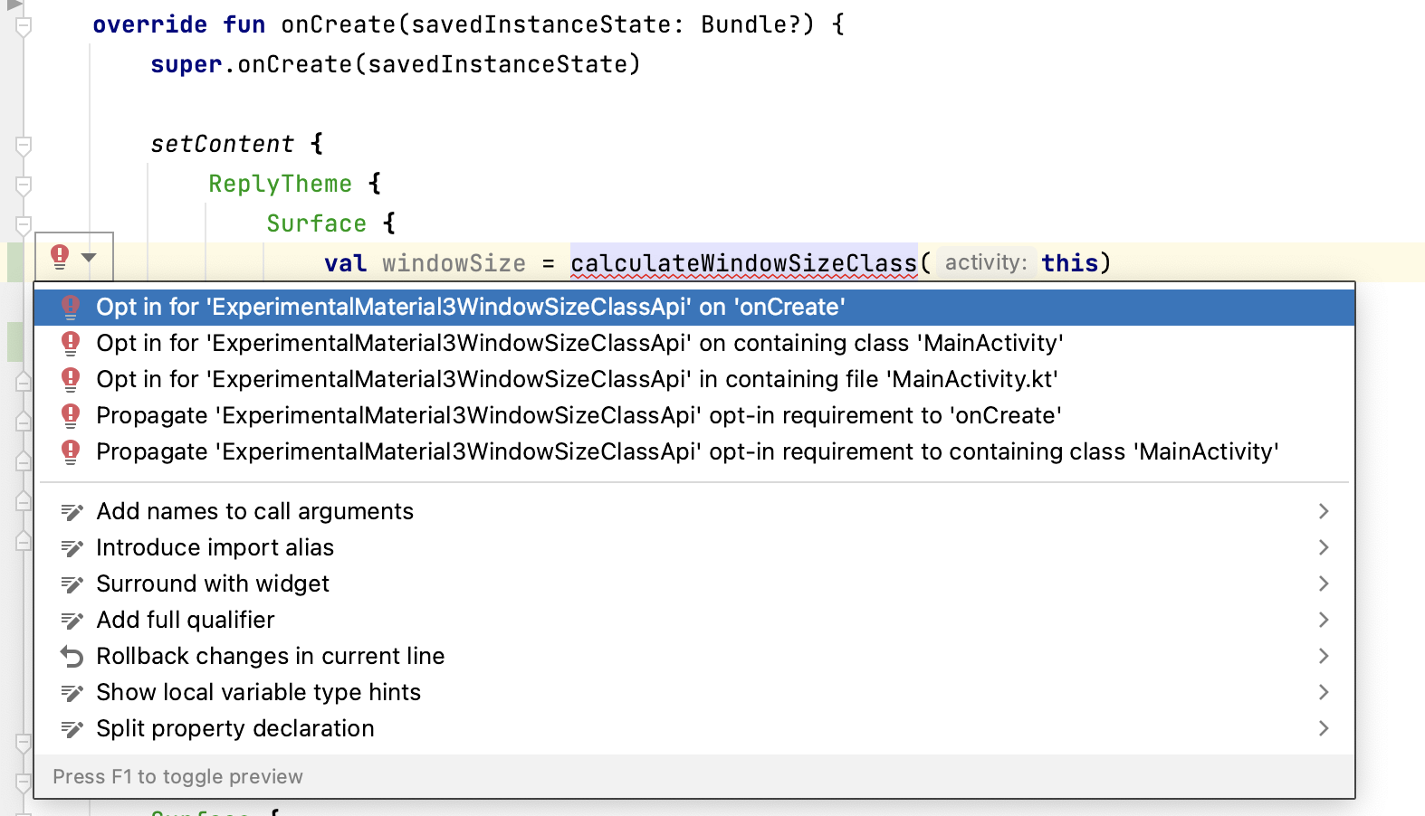The width and height of the screenshot is (1425, 816).
Task: Click pencil icon beside Split property declaration
Action: tap(72, 729)
